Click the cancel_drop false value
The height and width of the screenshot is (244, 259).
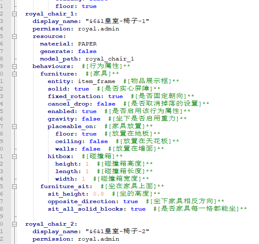click(x=106, y=104)
